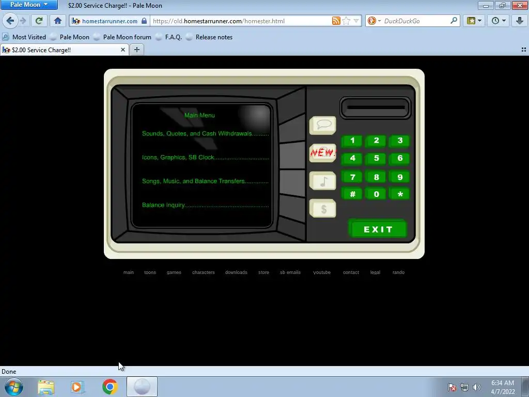The width and height of the screenshot is (529, 397).
Task: Open the rando footer link
Action: [398, 272]
